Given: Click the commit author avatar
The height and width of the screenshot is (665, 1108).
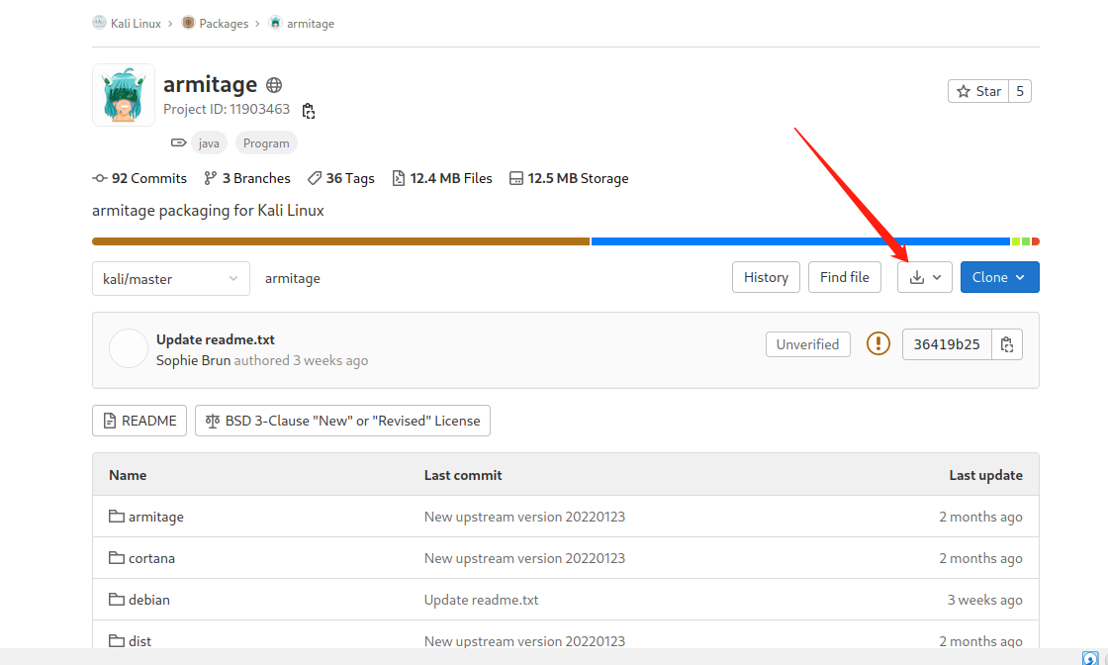Looking at the screenshot, I should [x=128, y=348].
